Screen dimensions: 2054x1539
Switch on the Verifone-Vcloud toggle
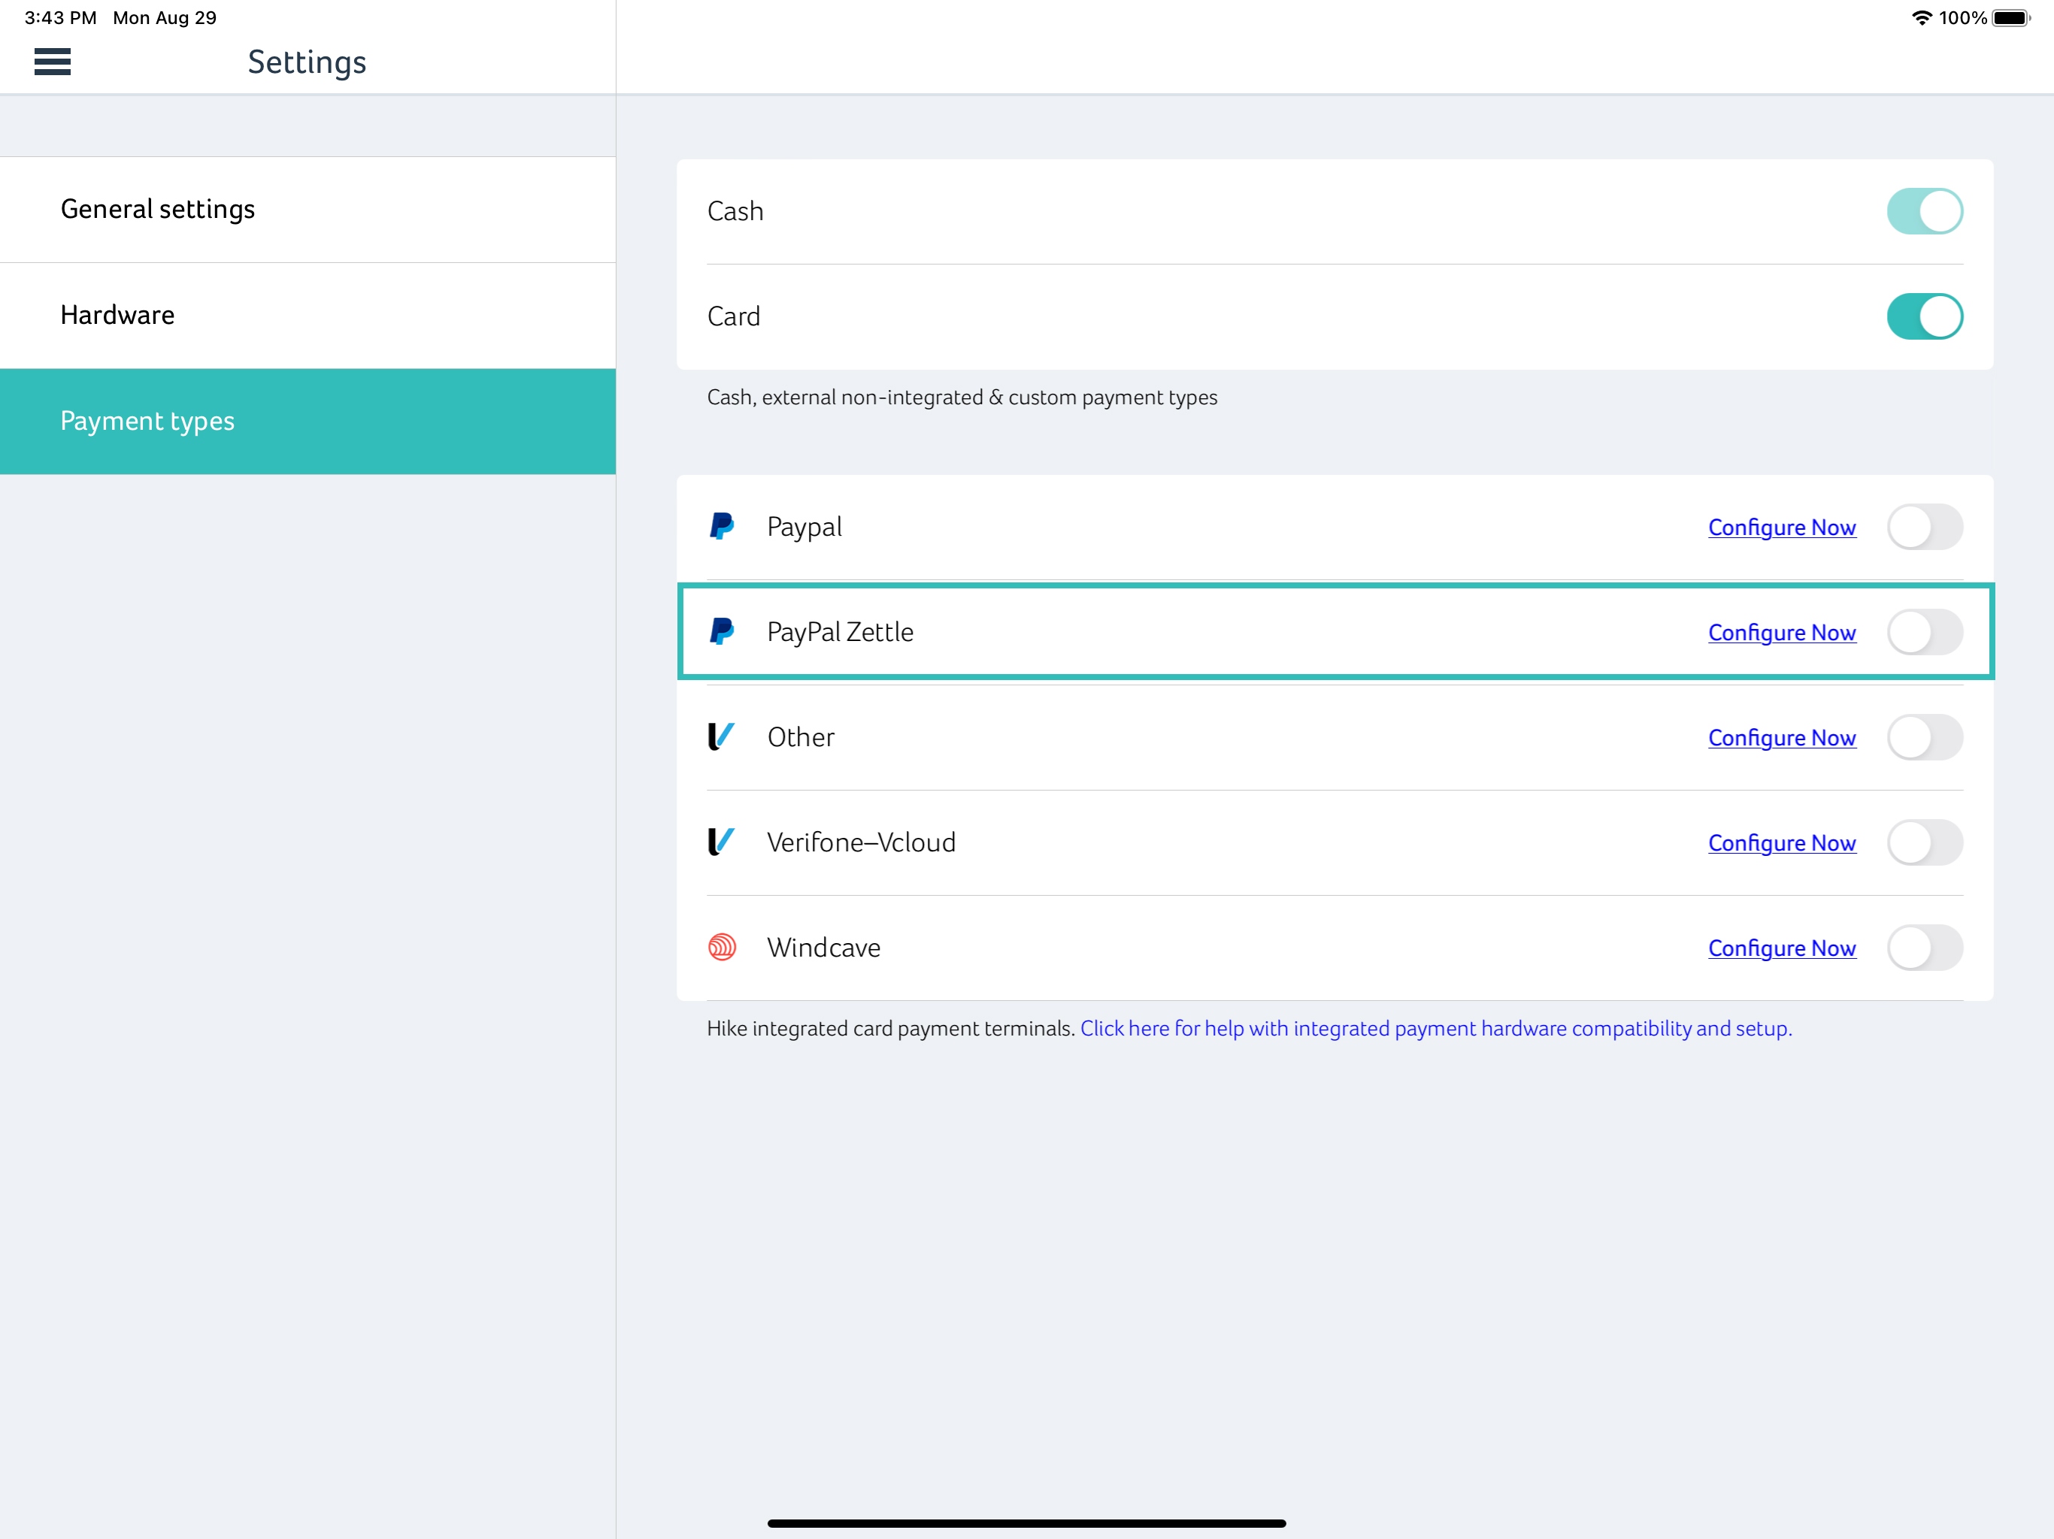tap(1924, 842)
